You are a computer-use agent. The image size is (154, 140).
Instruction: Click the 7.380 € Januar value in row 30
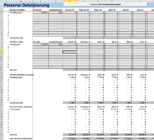click(x=73, y=77)
